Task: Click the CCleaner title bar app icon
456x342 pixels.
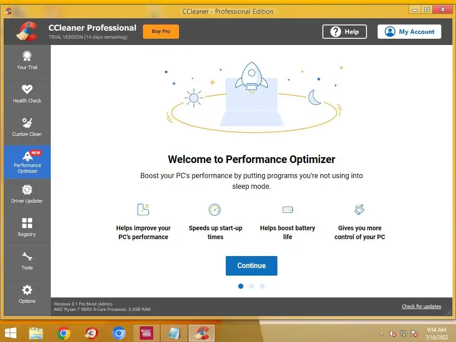Action: click(8, 11)
